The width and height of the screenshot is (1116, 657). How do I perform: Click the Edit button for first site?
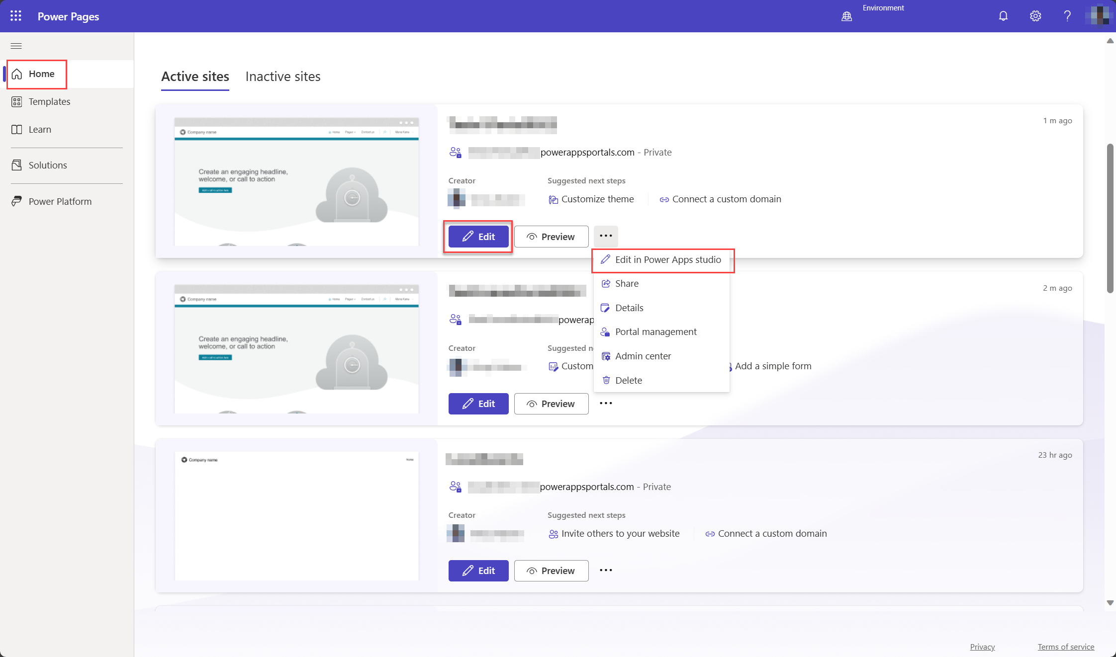click(478, 236)
